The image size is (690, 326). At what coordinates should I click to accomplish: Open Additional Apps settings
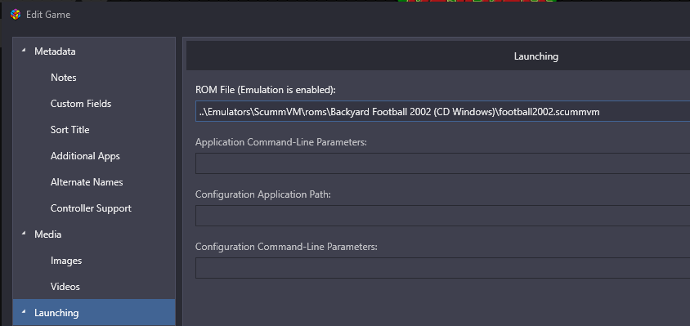85,156
